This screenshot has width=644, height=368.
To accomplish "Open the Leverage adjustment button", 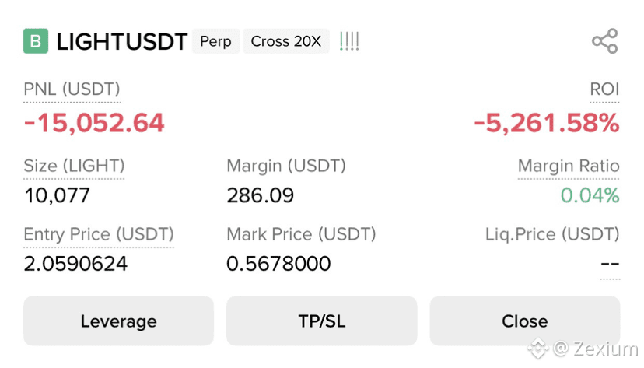I will click(x=118, y=321).
